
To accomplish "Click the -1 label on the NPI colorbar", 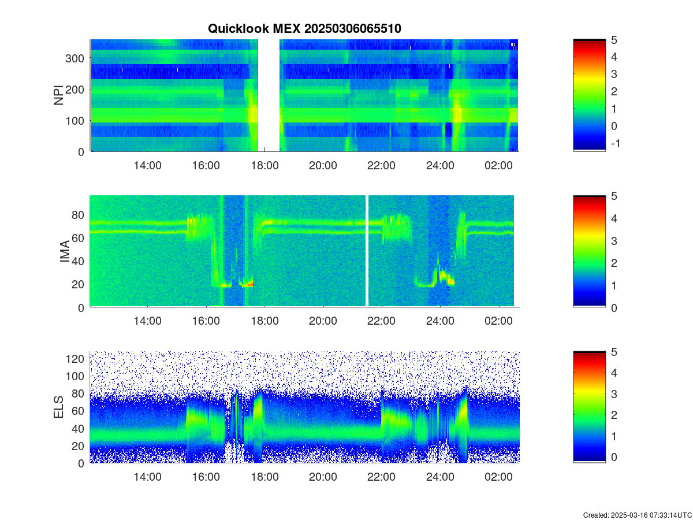I will 615,143.
